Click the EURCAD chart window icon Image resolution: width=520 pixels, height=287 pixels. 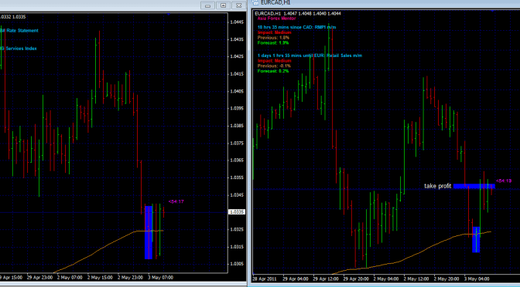click(255, 2)
